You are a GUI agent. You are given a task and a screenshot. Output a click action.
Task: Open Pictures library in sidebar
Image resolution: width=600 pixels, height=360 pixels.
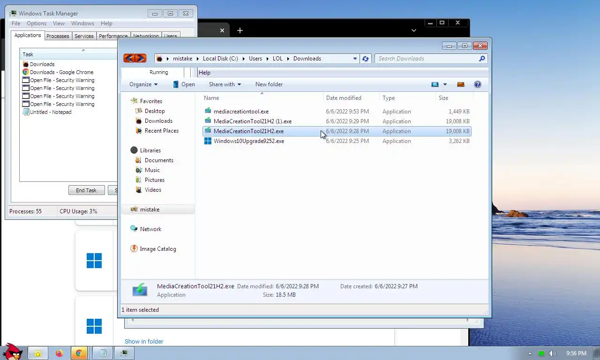pyautogui.click(x=154, y=180)
